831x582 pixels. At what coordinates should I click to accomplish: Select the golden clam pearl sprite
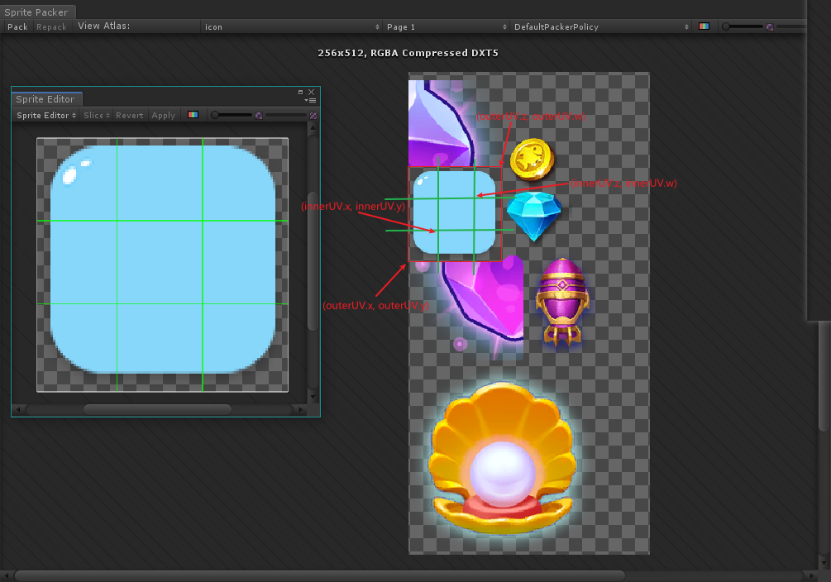tap(501, 460)
